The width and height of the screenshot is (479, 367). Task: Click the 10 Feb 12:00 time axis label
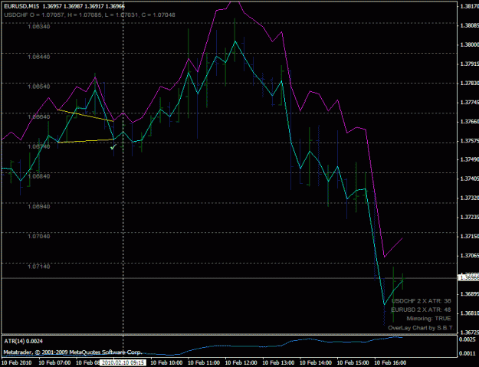[241, 362]
